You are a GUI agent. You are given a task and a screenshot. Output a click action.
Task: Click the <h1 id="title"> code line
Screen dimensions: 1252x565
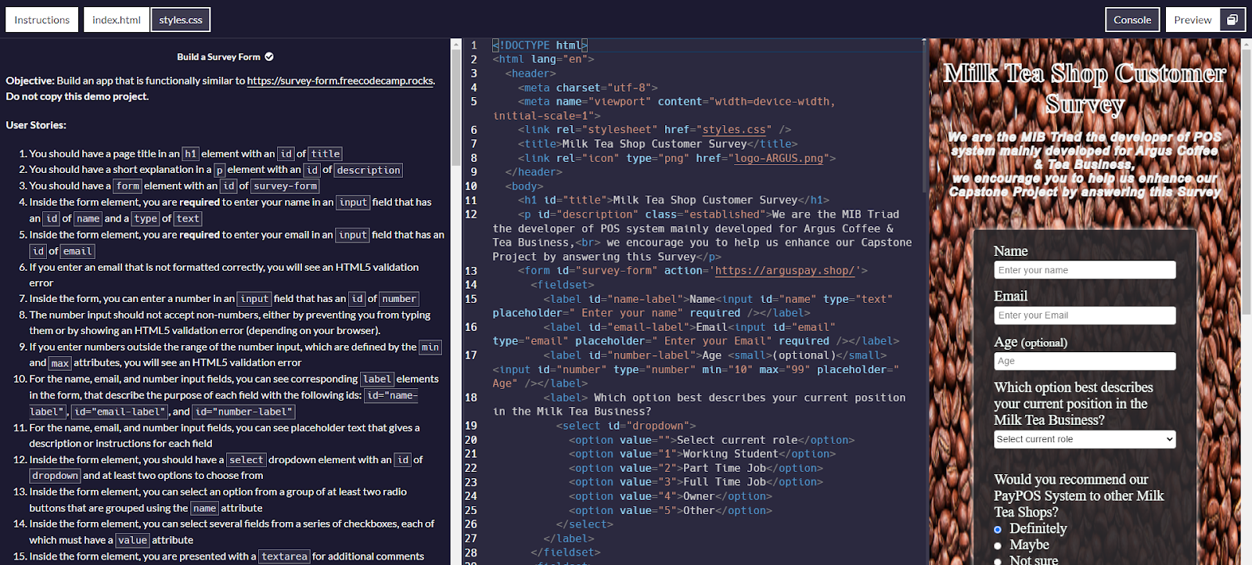674,200
